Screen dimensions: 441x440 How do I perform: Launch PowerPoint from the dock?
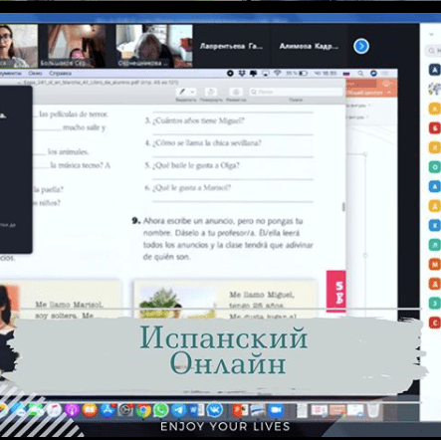pos(240,410)
